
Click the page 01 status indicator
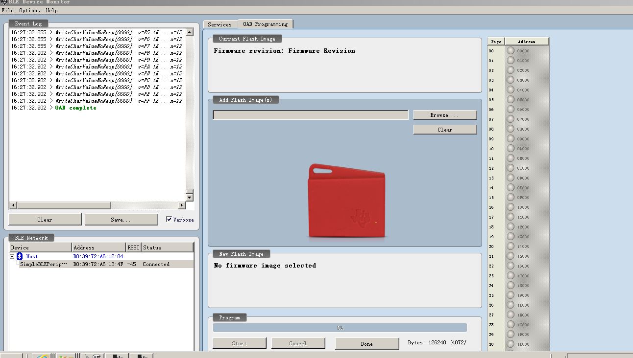coord(511,60)
